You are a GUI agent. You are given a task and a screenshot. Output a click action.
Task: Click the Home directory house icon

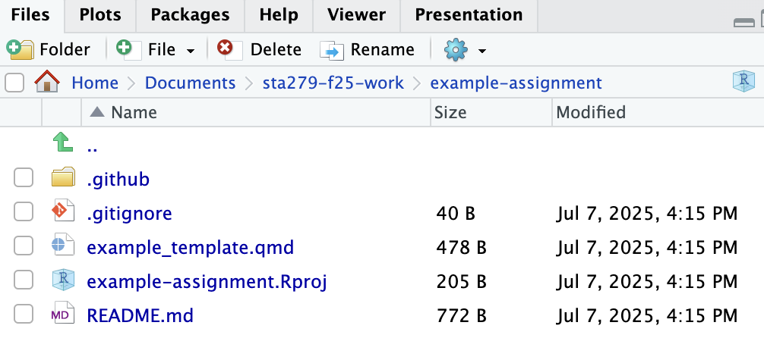47,82
